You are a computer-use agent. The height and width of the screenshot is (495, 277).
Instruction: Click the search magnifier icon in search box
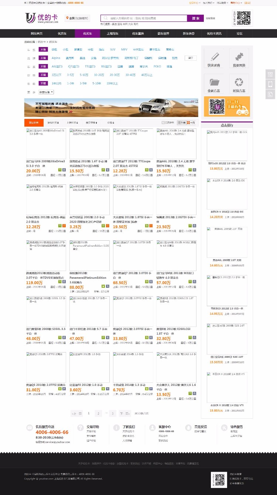[106, 18]
